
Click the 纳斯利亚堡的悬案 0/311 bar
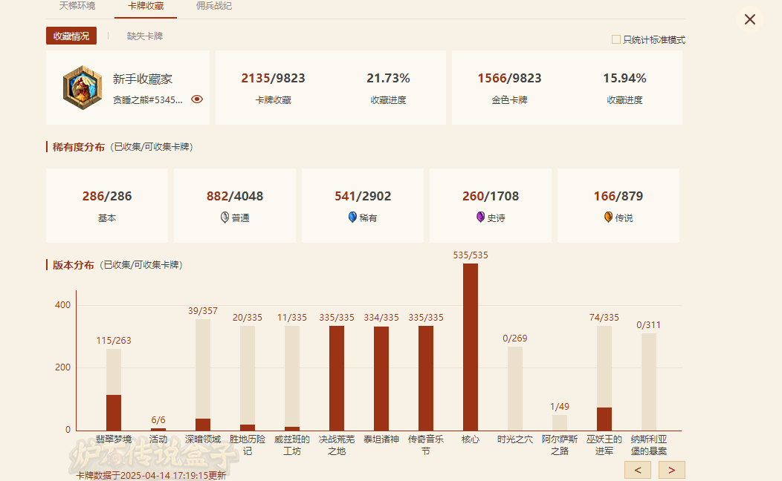[x=649, y=382]
